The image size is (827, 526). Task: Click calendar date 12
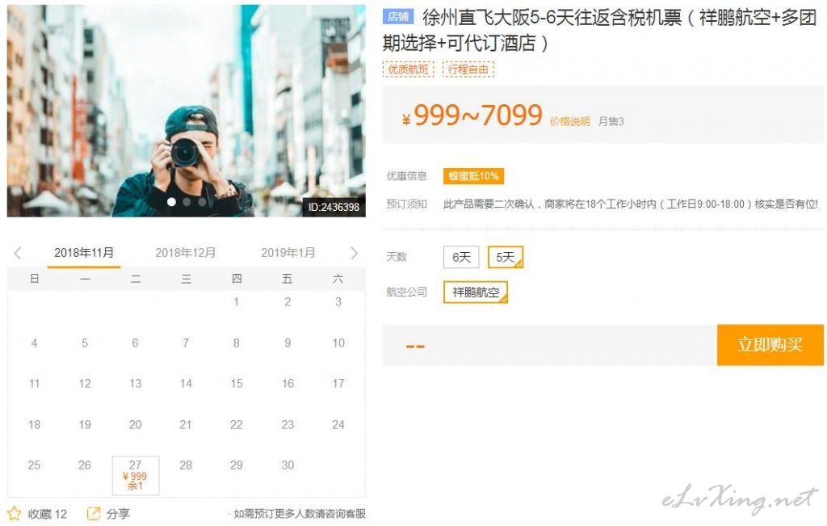(84, 384)
